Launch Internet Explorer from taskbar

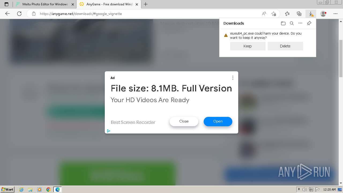(x=21, y=190)
